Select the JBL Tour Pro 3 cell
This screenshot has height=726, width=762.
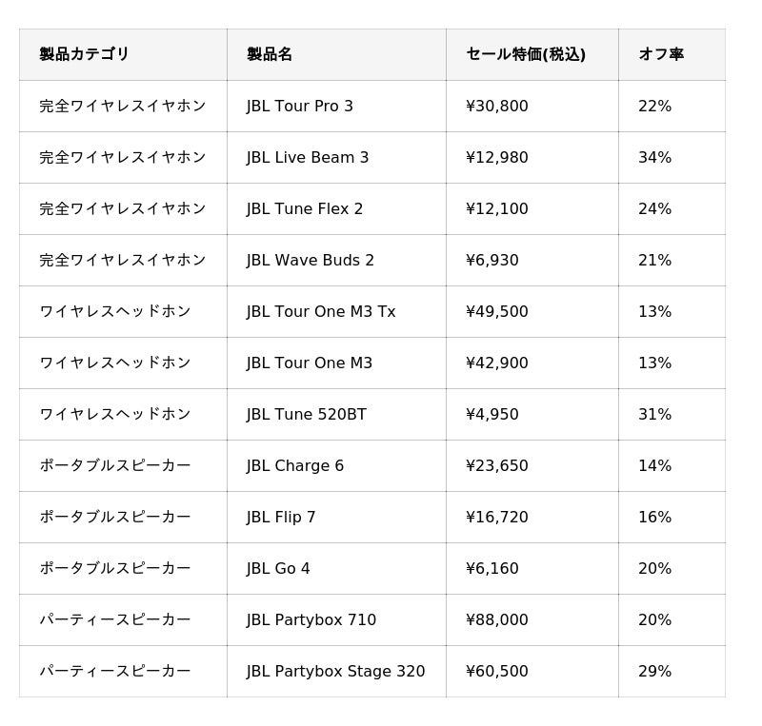[x=300, y=107]
